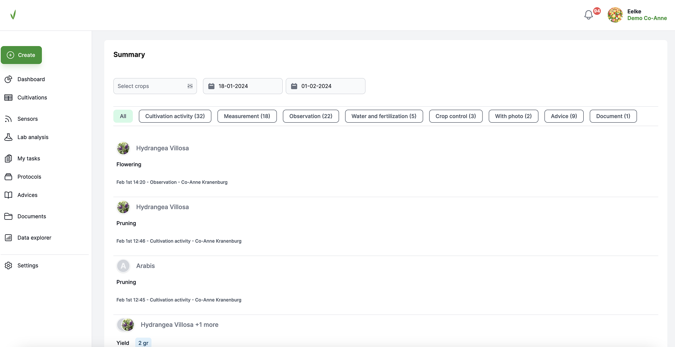Filter by Document (1)
Viewport: 675px width, 347px height.
[x=613, y=116]
